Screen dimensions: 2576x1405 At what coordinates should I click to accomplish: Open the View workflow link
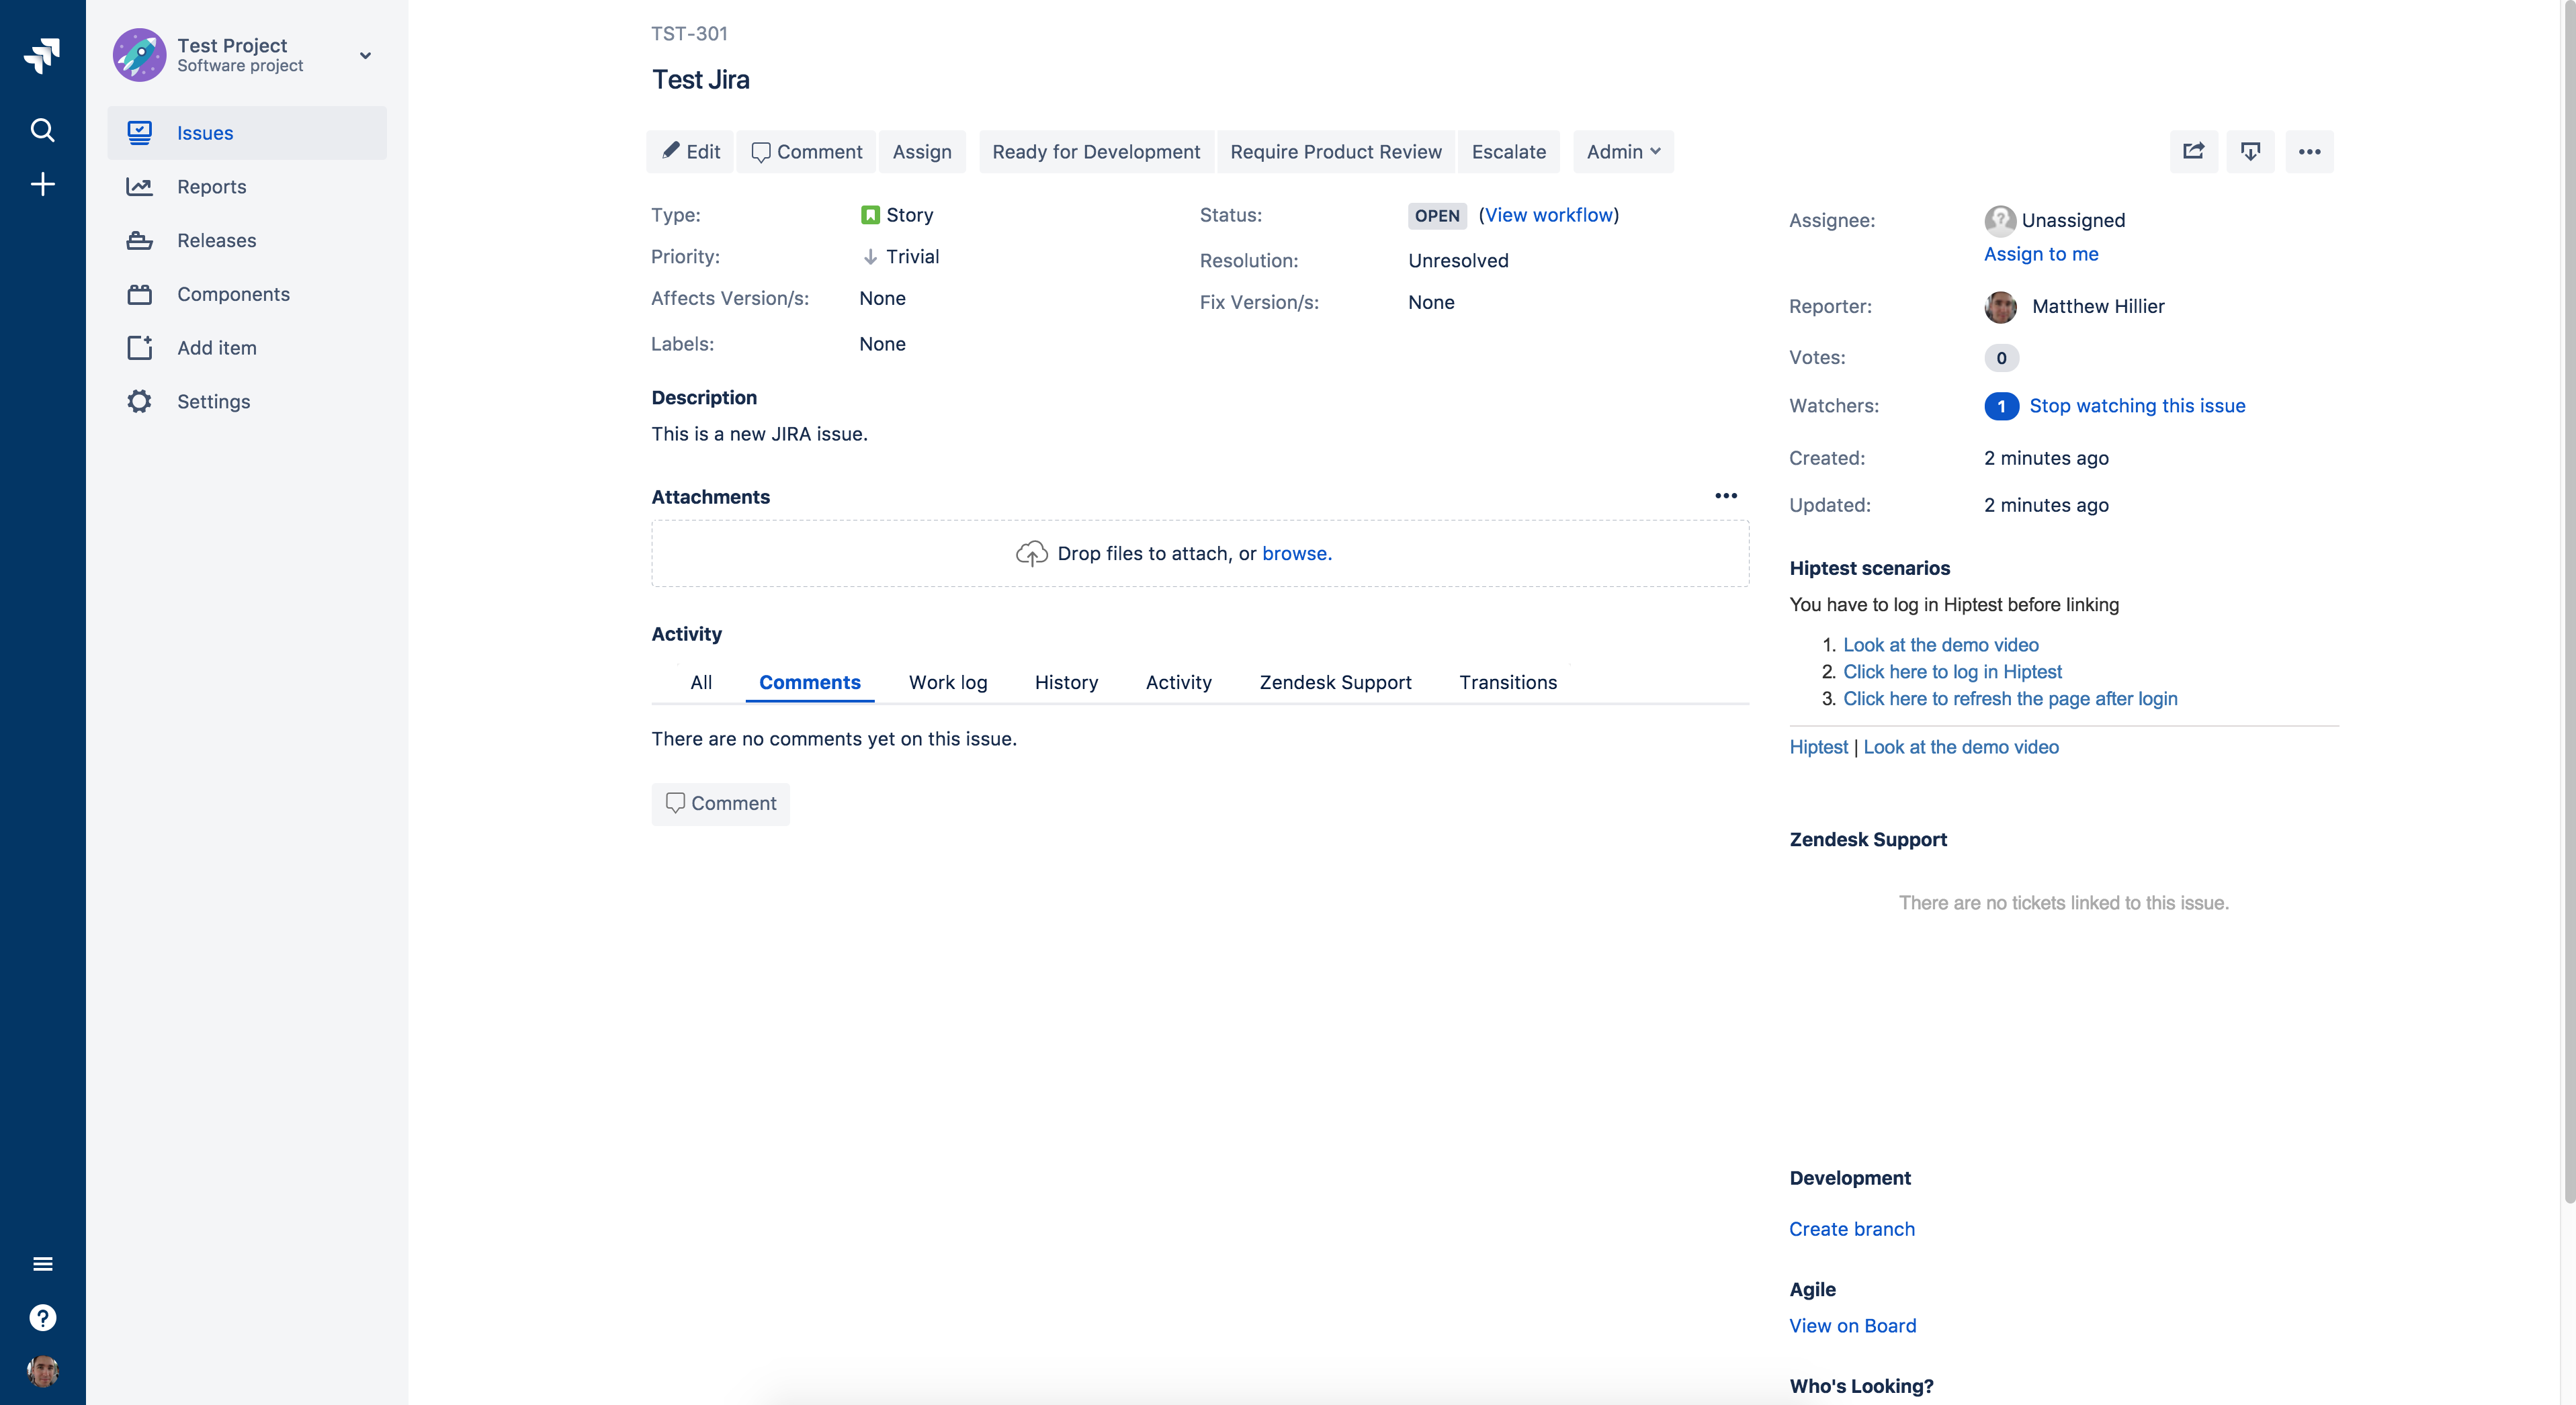1549,215
